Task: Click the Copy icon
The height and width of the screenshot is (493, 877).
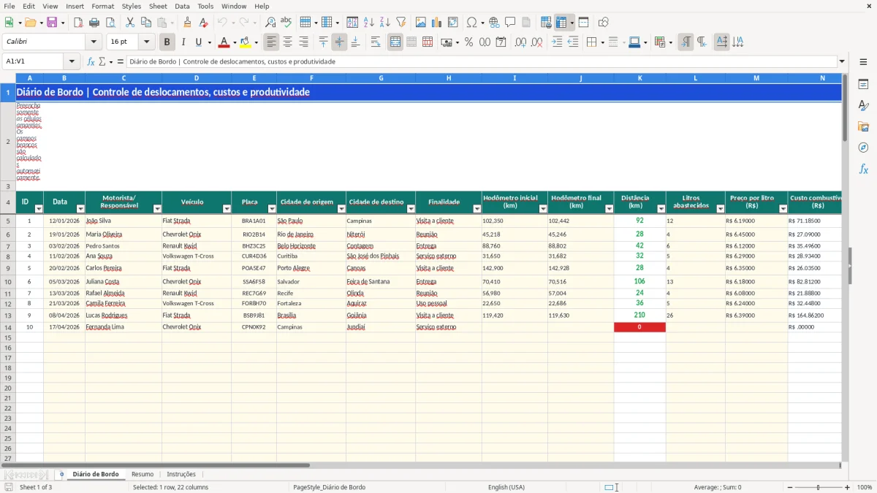Action: (146, 23)
